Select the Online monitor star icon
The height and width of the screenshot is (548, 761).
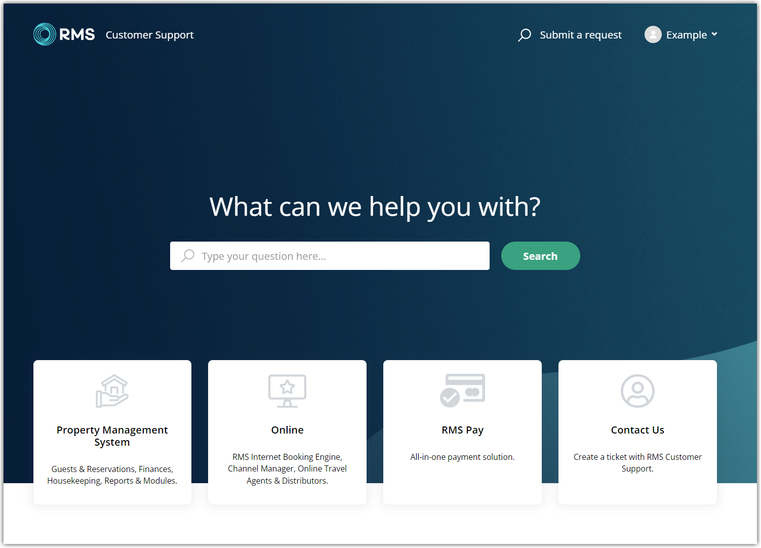point(287,391)
